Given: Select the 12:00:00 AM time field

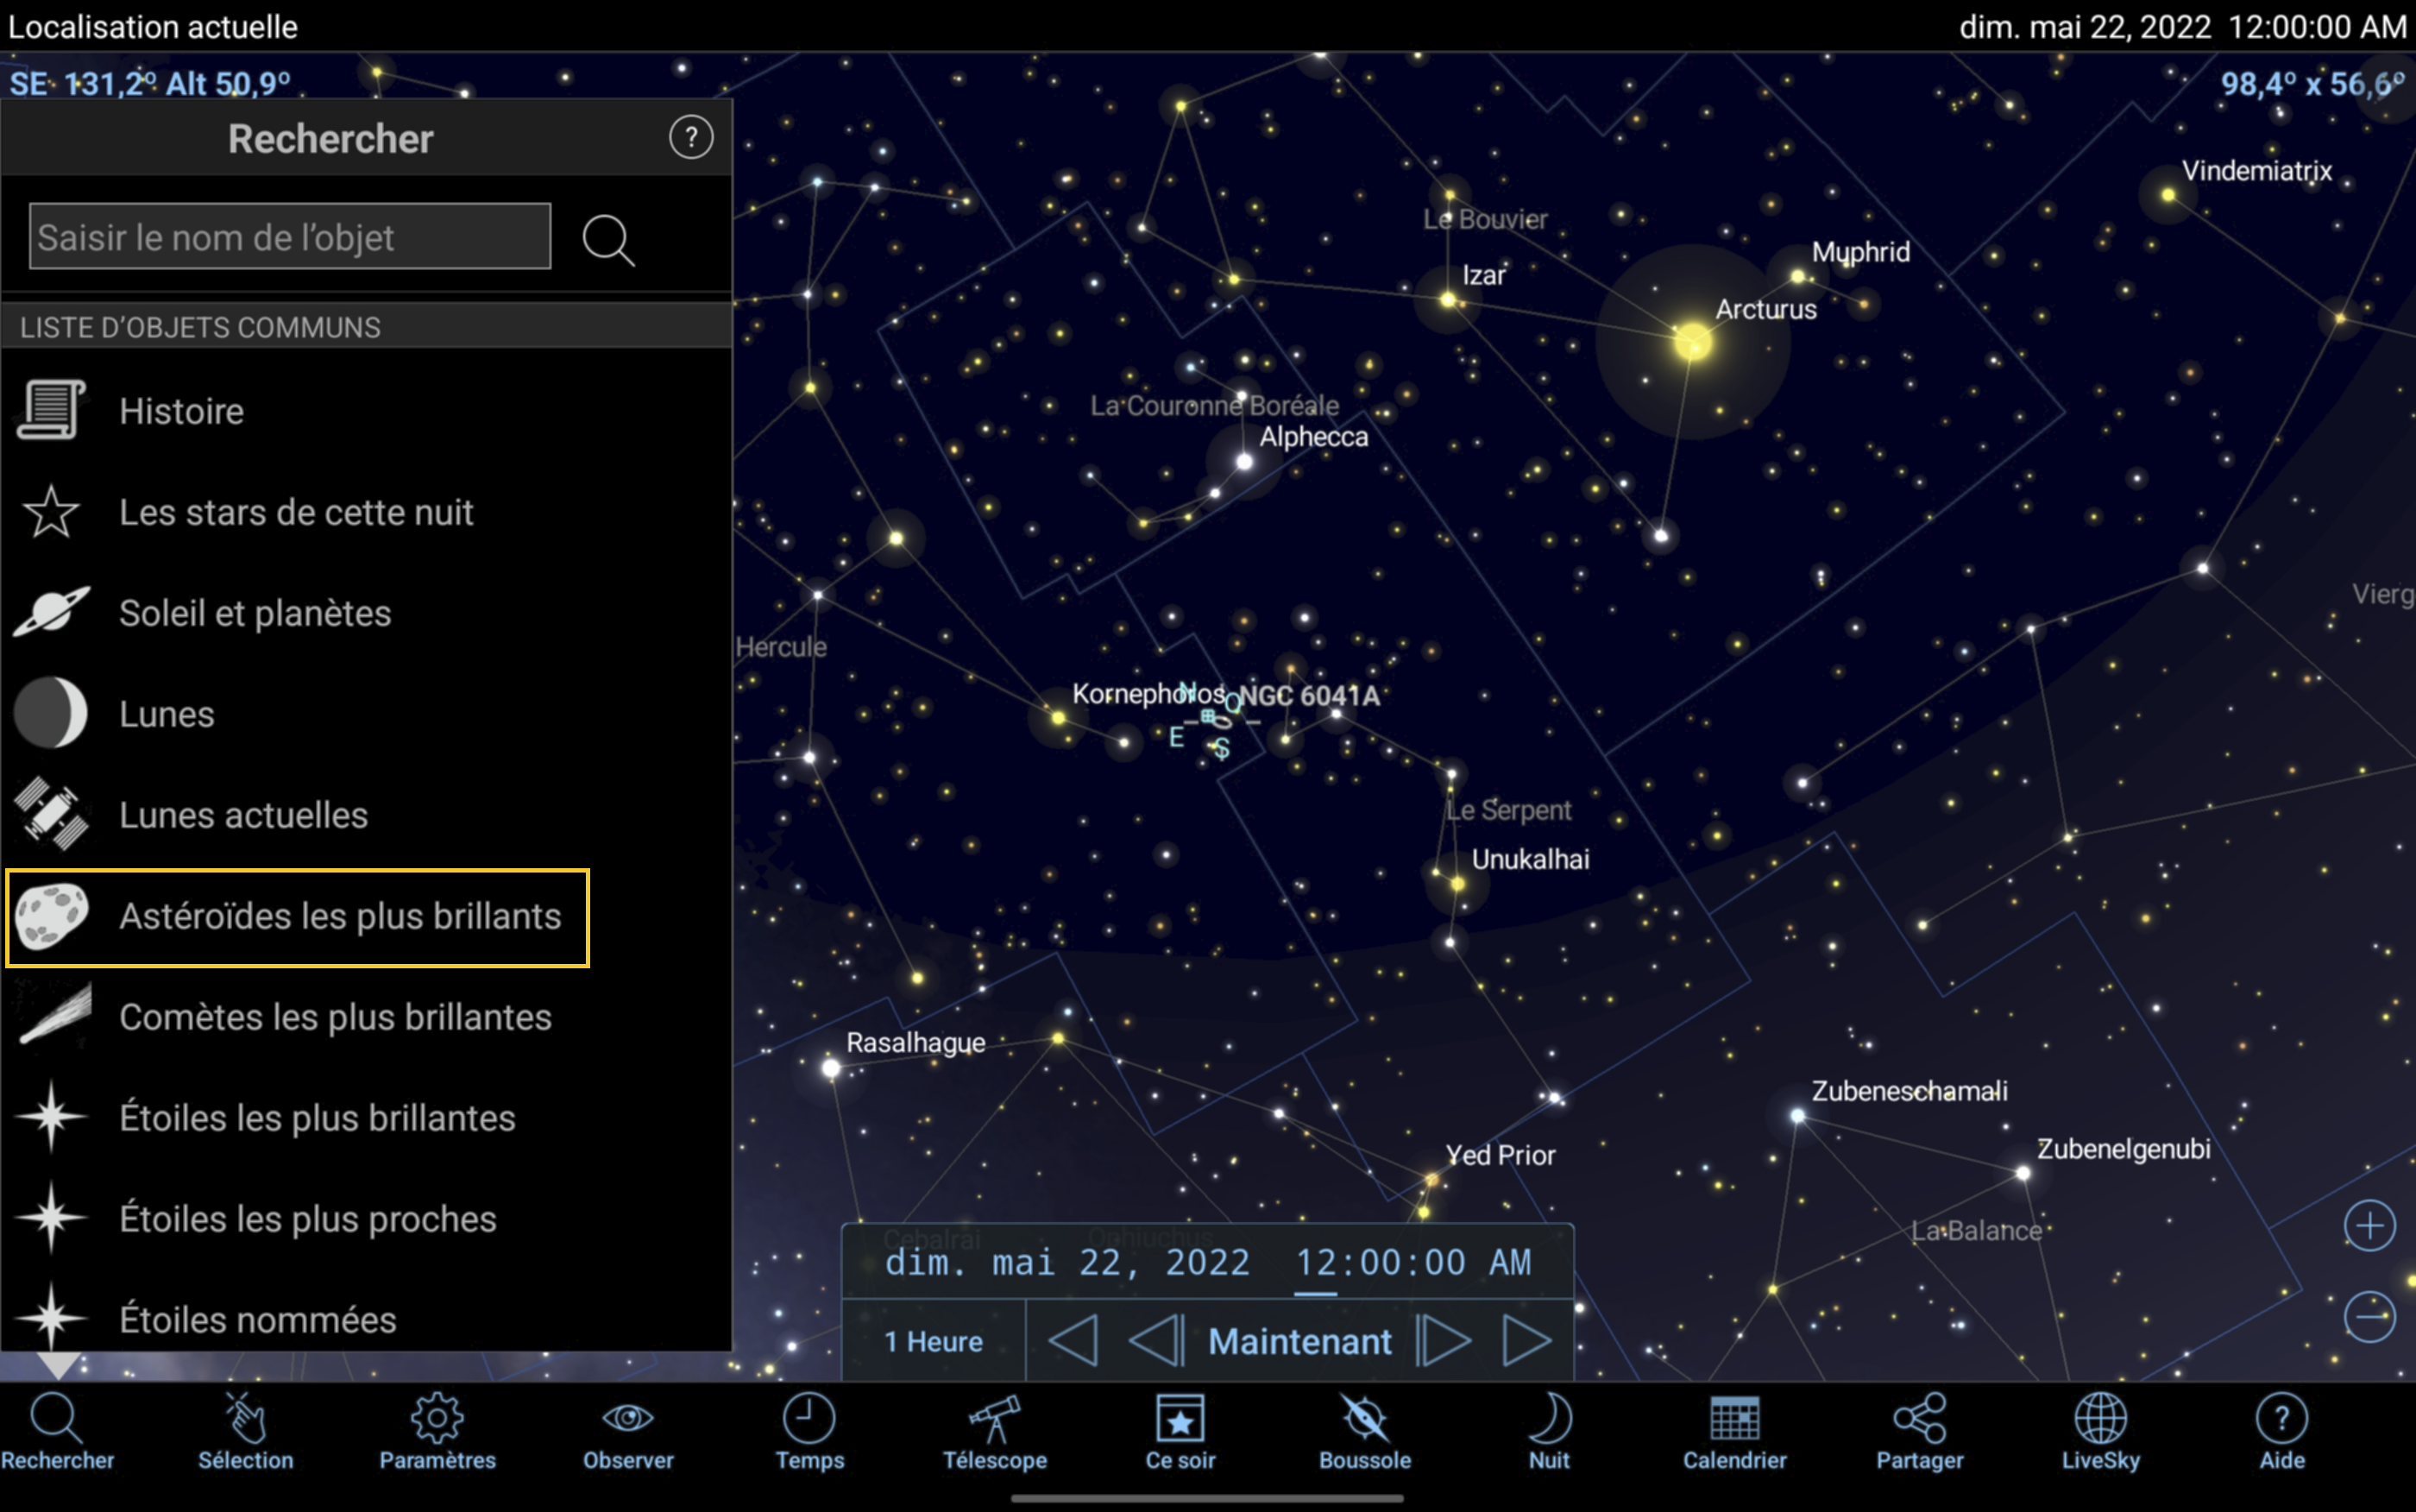Looking at the screenshot, I should pyautogui.click(x=1412, y=1263).
